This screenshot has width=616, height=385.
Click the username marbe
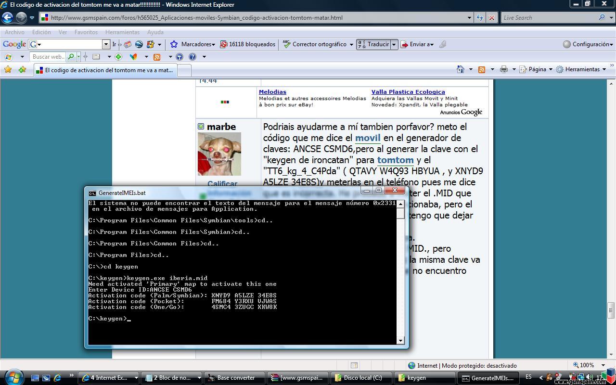(x=221, y=127)
